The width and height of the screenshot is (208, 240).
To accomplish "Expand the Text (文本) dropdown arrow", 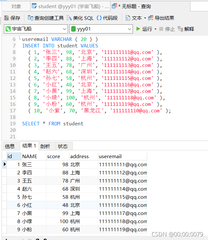I will 145,18.
